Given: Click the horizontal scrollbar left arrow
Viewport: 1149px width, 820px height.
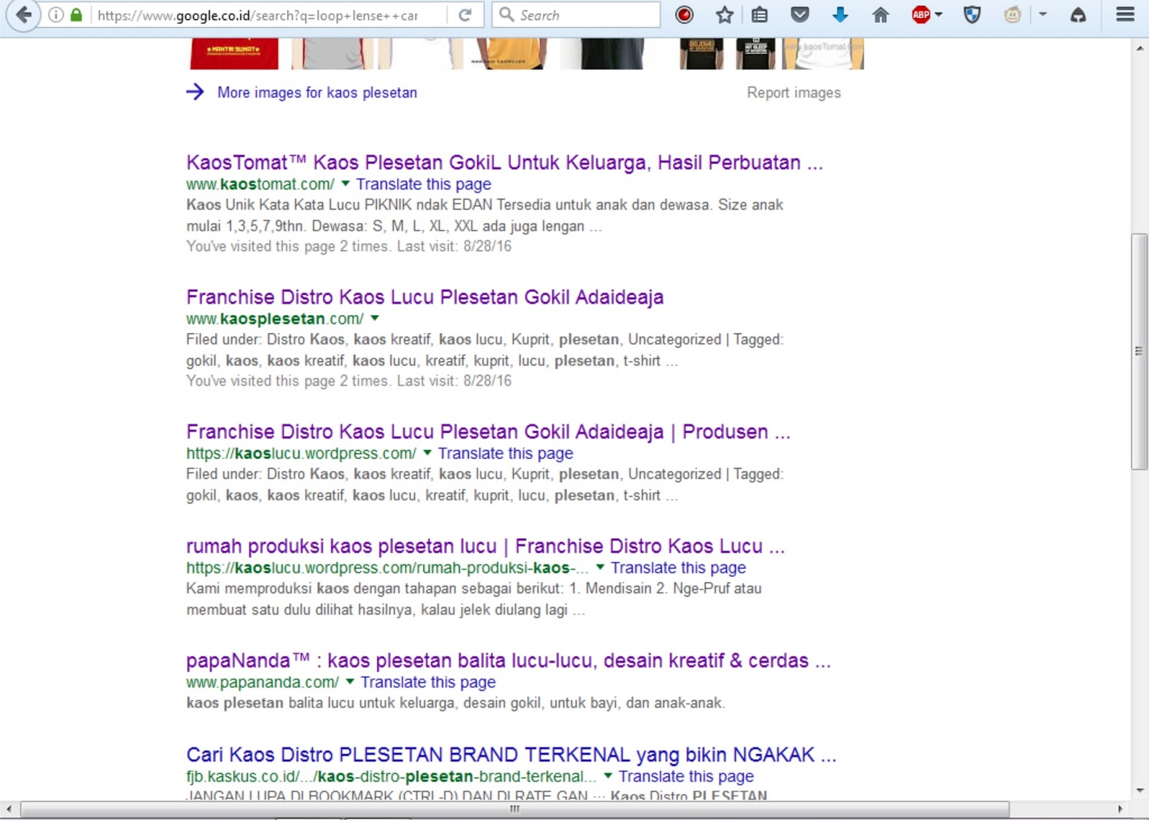Looking at the screenshot, I should pos(9,809).
